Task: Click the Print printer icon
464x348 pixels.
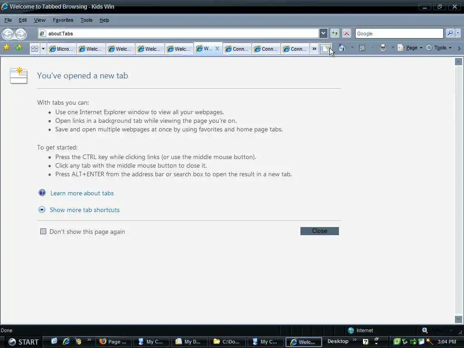Action: 382,48
